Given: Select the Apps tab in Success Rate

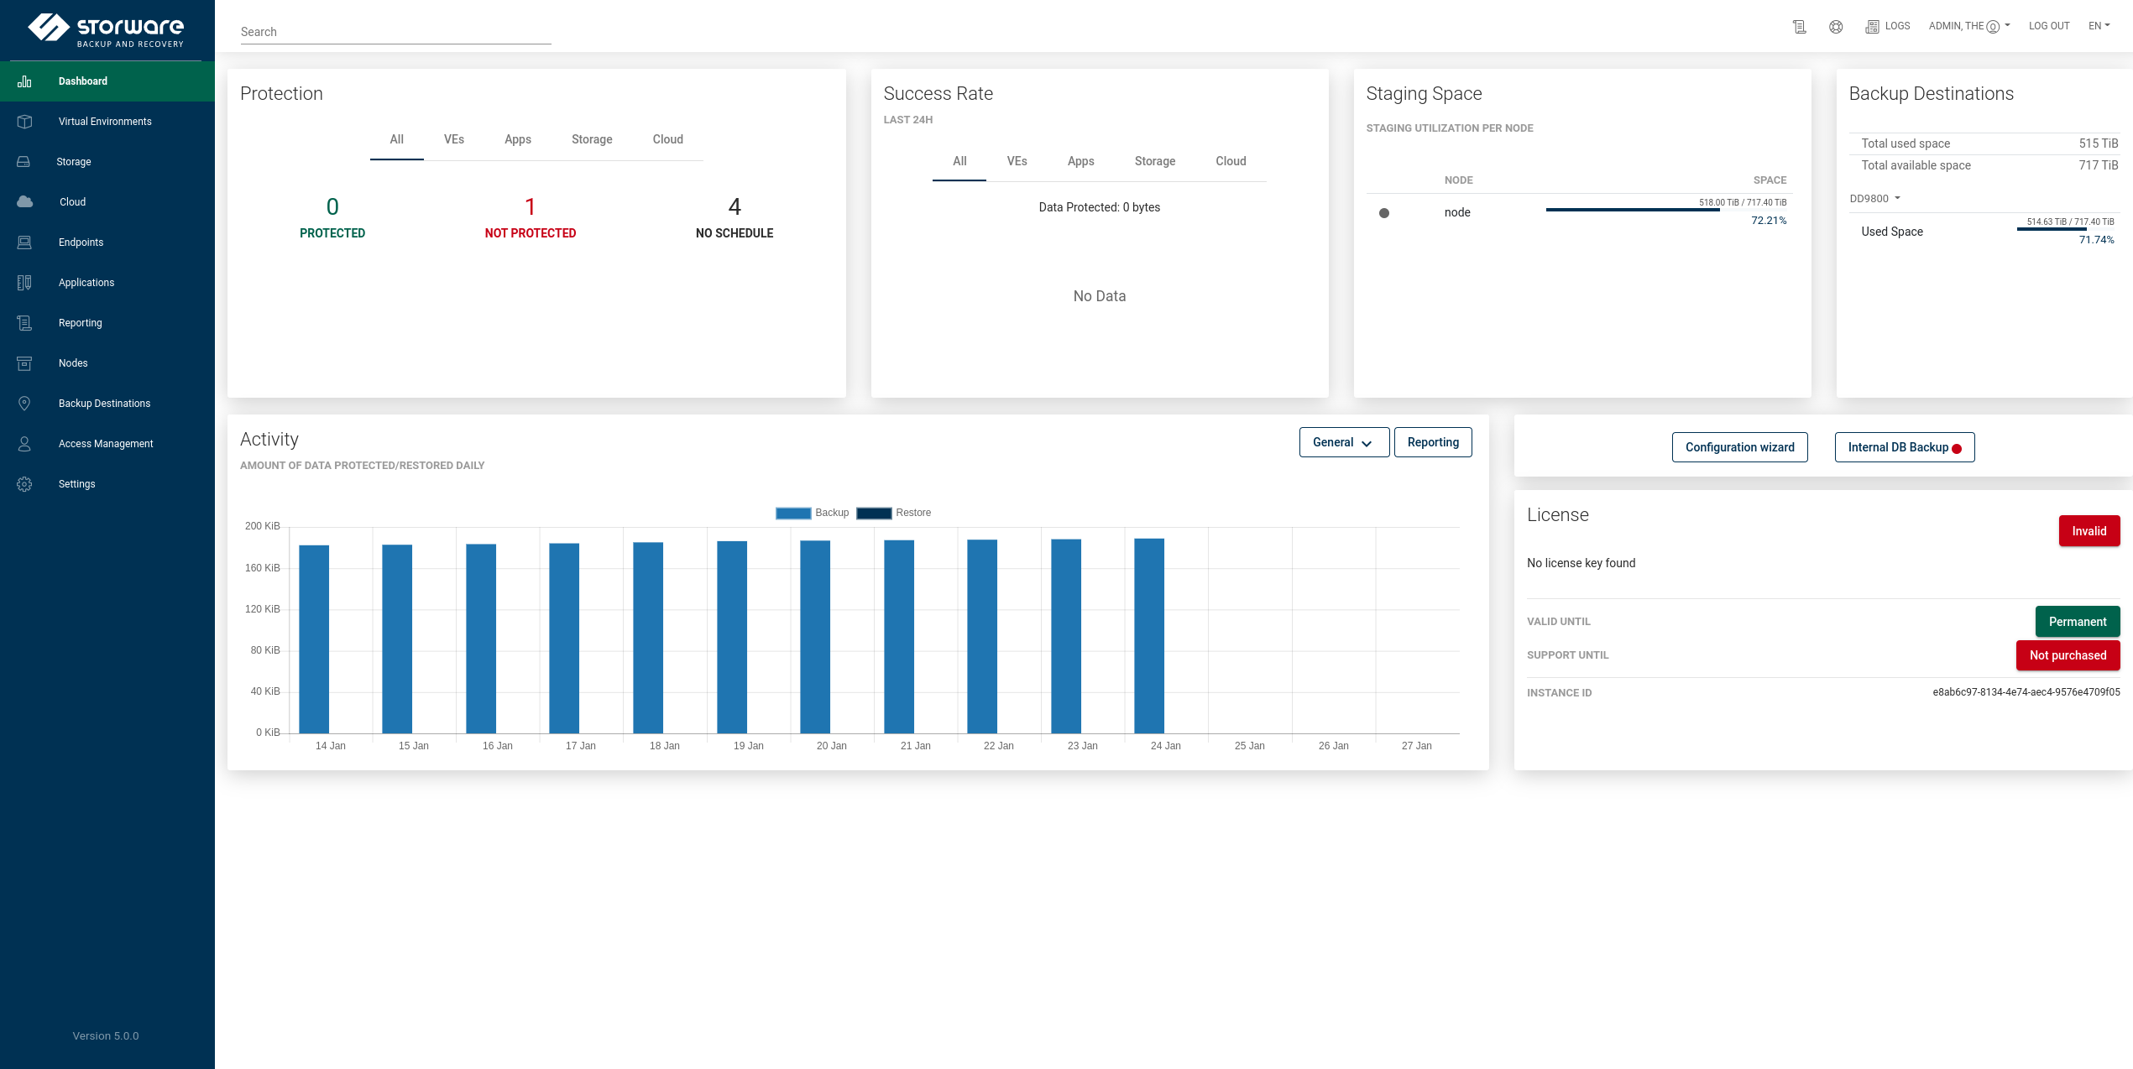Looking at the screenshot, I should [1081, 161].
